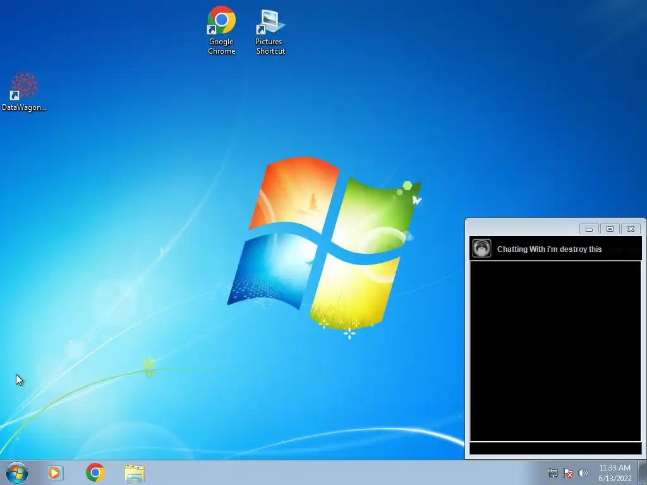Viewport: 647px width, 485px height.
Task: Click the volume speaker tray icon
Action: point(583,473)
